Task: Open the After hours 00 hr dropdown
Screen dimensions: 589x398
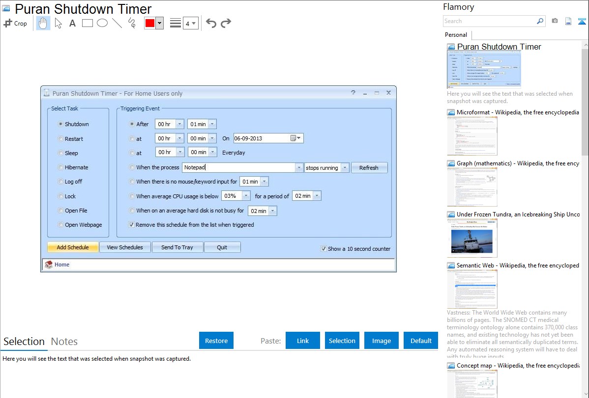Action: tap(179, 124)
